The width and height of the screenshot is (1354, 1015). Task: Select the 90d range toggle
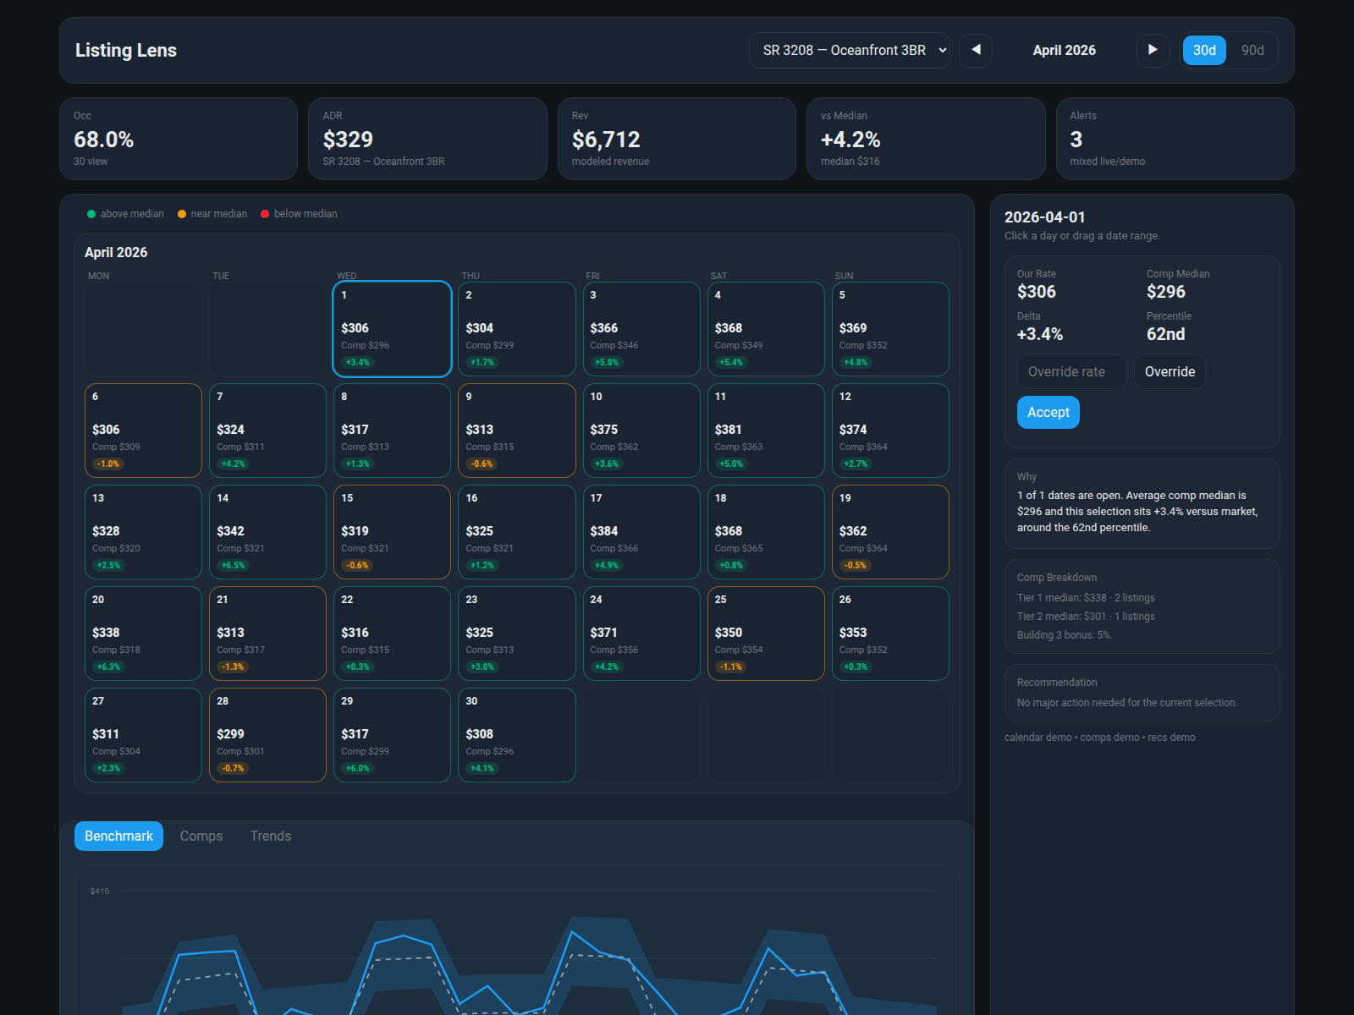[x=1252, y=50]
